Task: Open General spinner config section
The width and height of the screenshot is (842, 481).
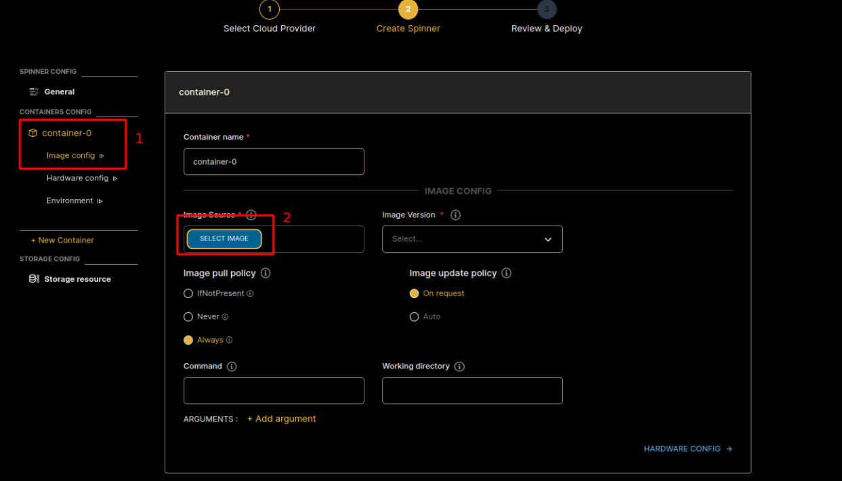Action: pyautogui.click(x=60, y=91)
